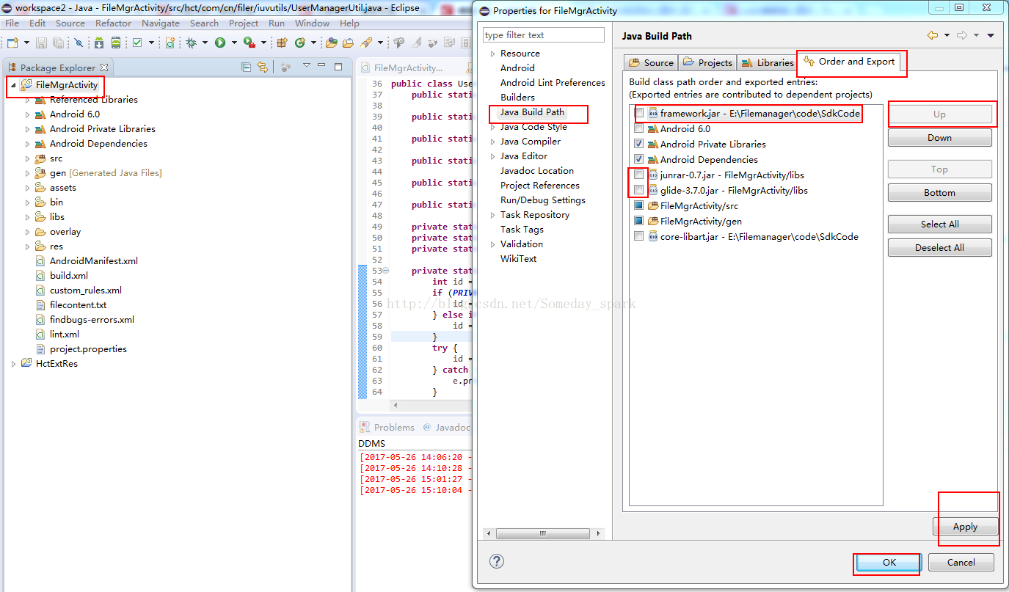Click the New Java Class icon
The width and height of the screenshot is (1009, 592).
tap(300, 43)
